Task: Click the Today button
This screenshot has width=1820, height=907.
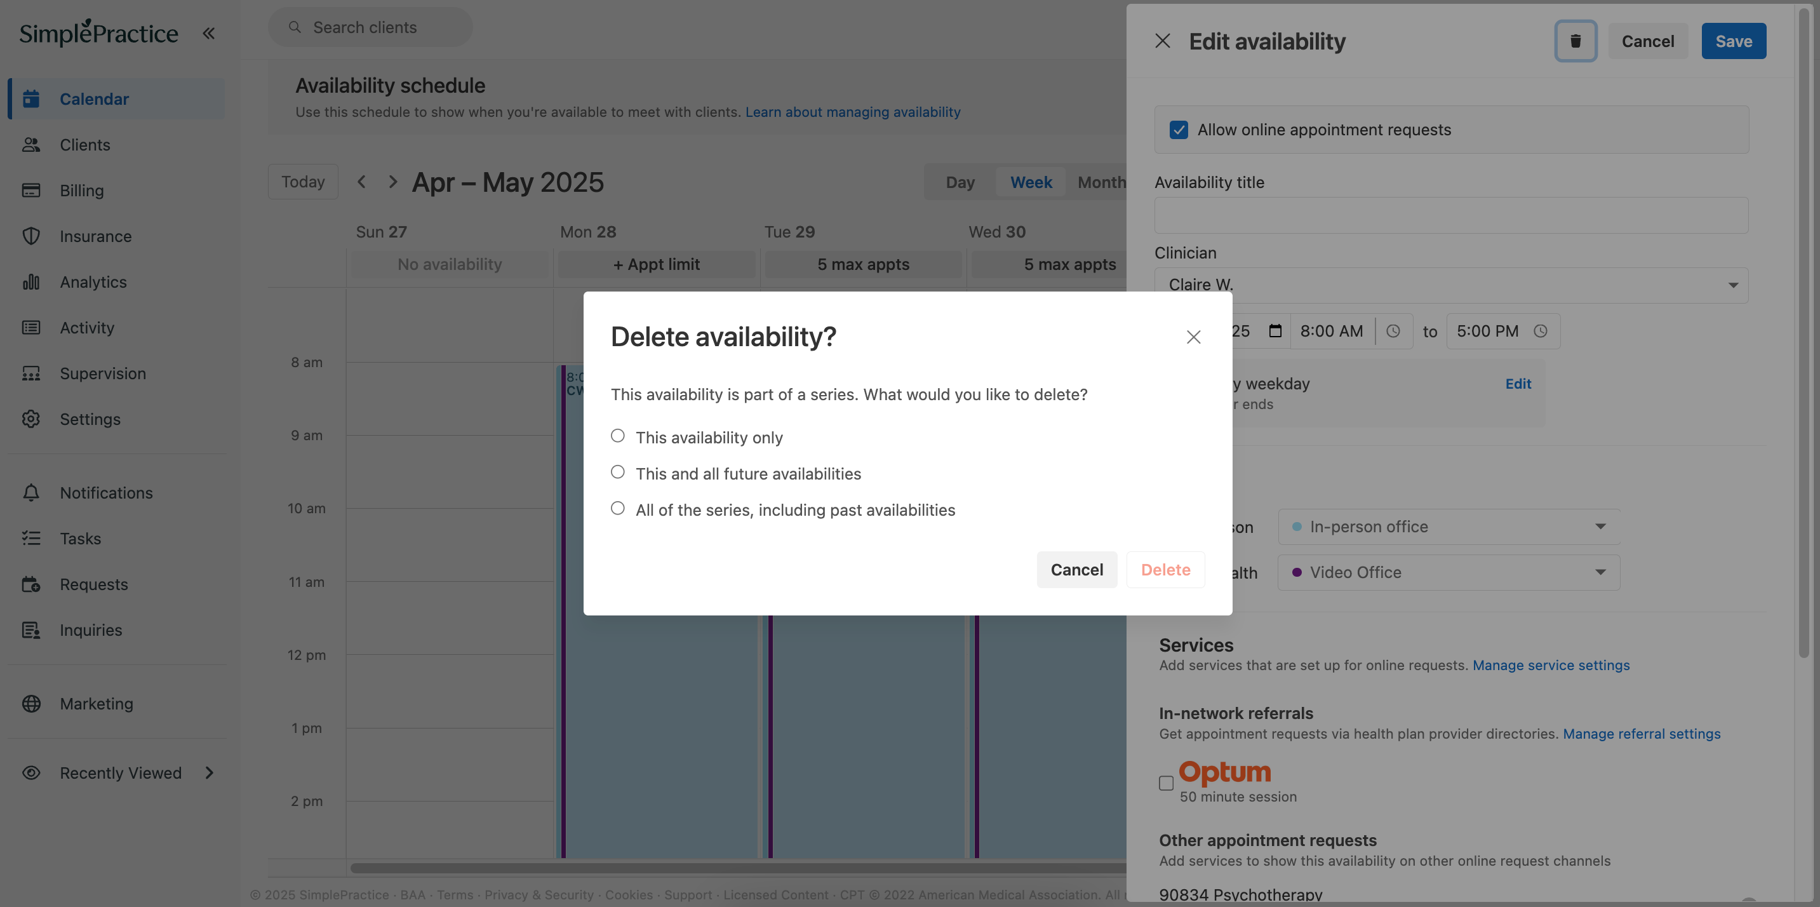Action: click(x=303, y=182)
